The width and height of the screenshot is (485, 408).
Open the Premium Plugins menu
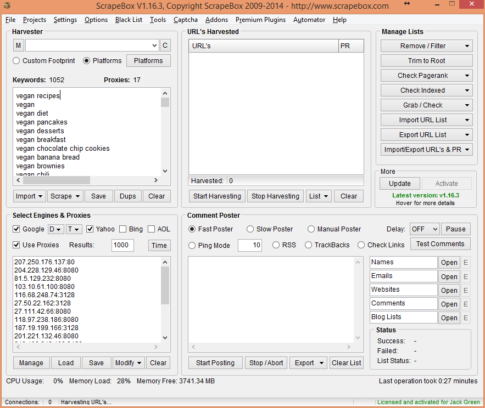pyautogui.click(x=260, y=20)
